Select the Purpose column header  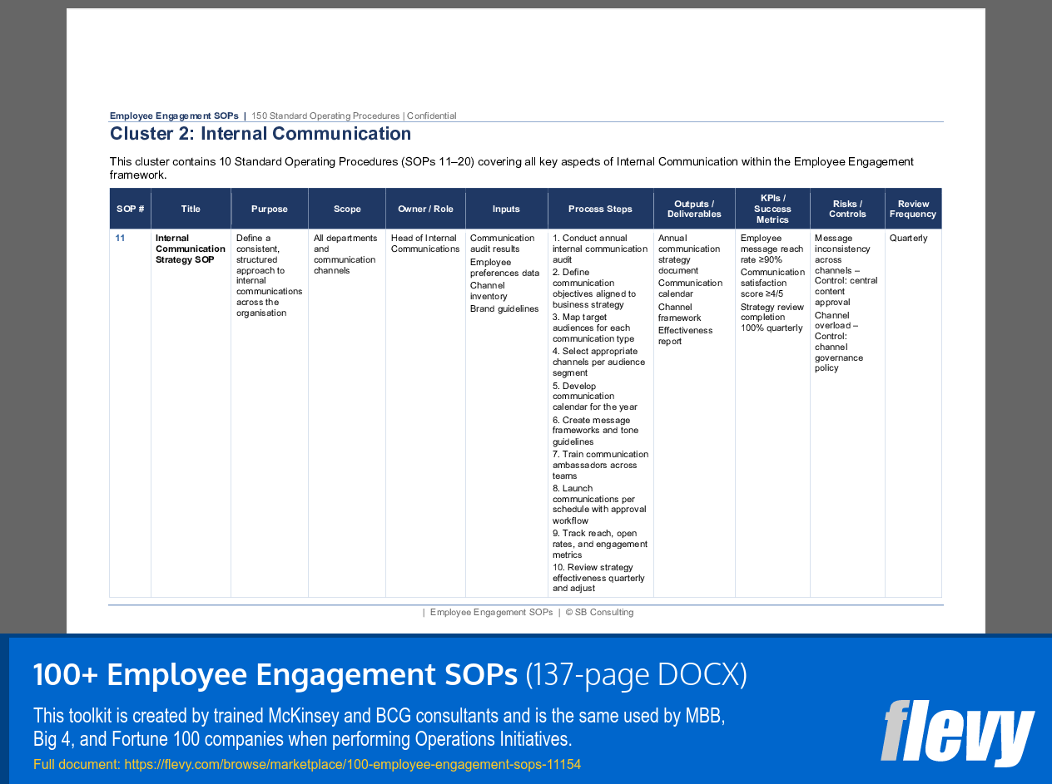point(269,209)
